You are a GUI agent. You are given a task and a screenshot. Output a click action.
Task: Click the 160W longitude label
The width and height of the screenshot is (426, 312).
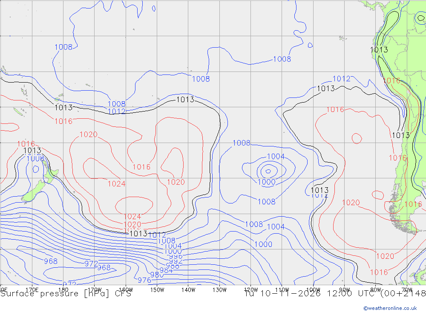click(x=126, y=290)
